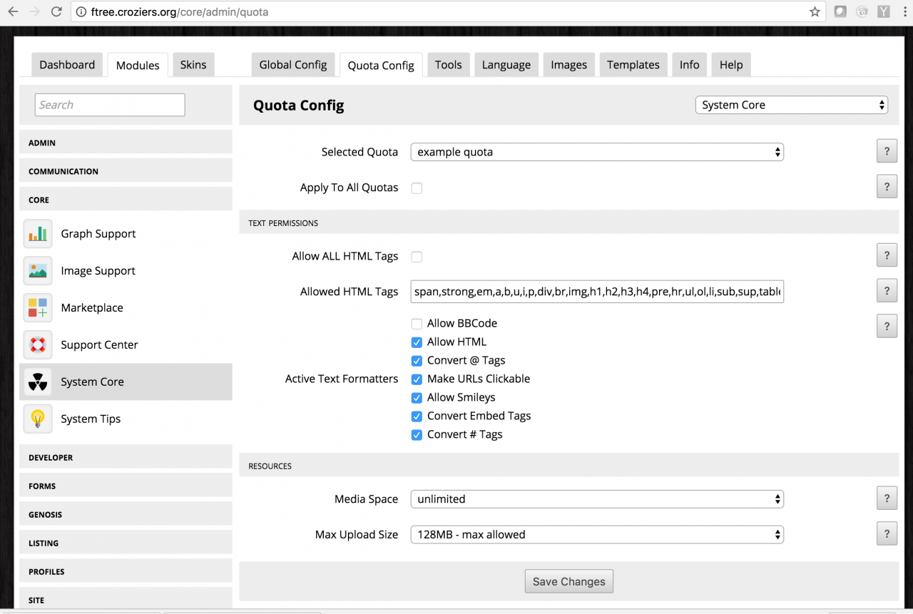913x614 pixels.
Task: Click the Save Changes button
Action: [568, 582]
